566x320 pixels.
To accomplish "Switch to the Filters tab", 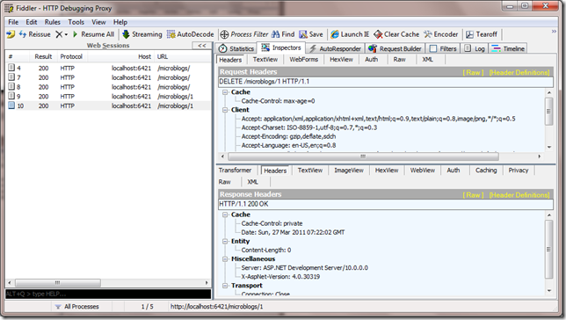I will tap(443, 48).
